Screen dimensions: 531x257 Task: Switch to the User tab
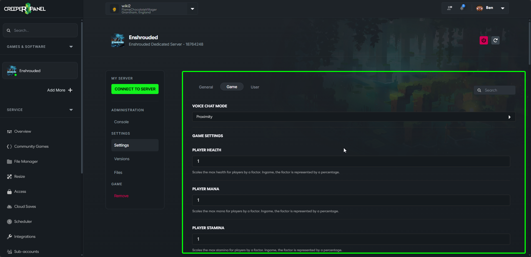(255, 87)
